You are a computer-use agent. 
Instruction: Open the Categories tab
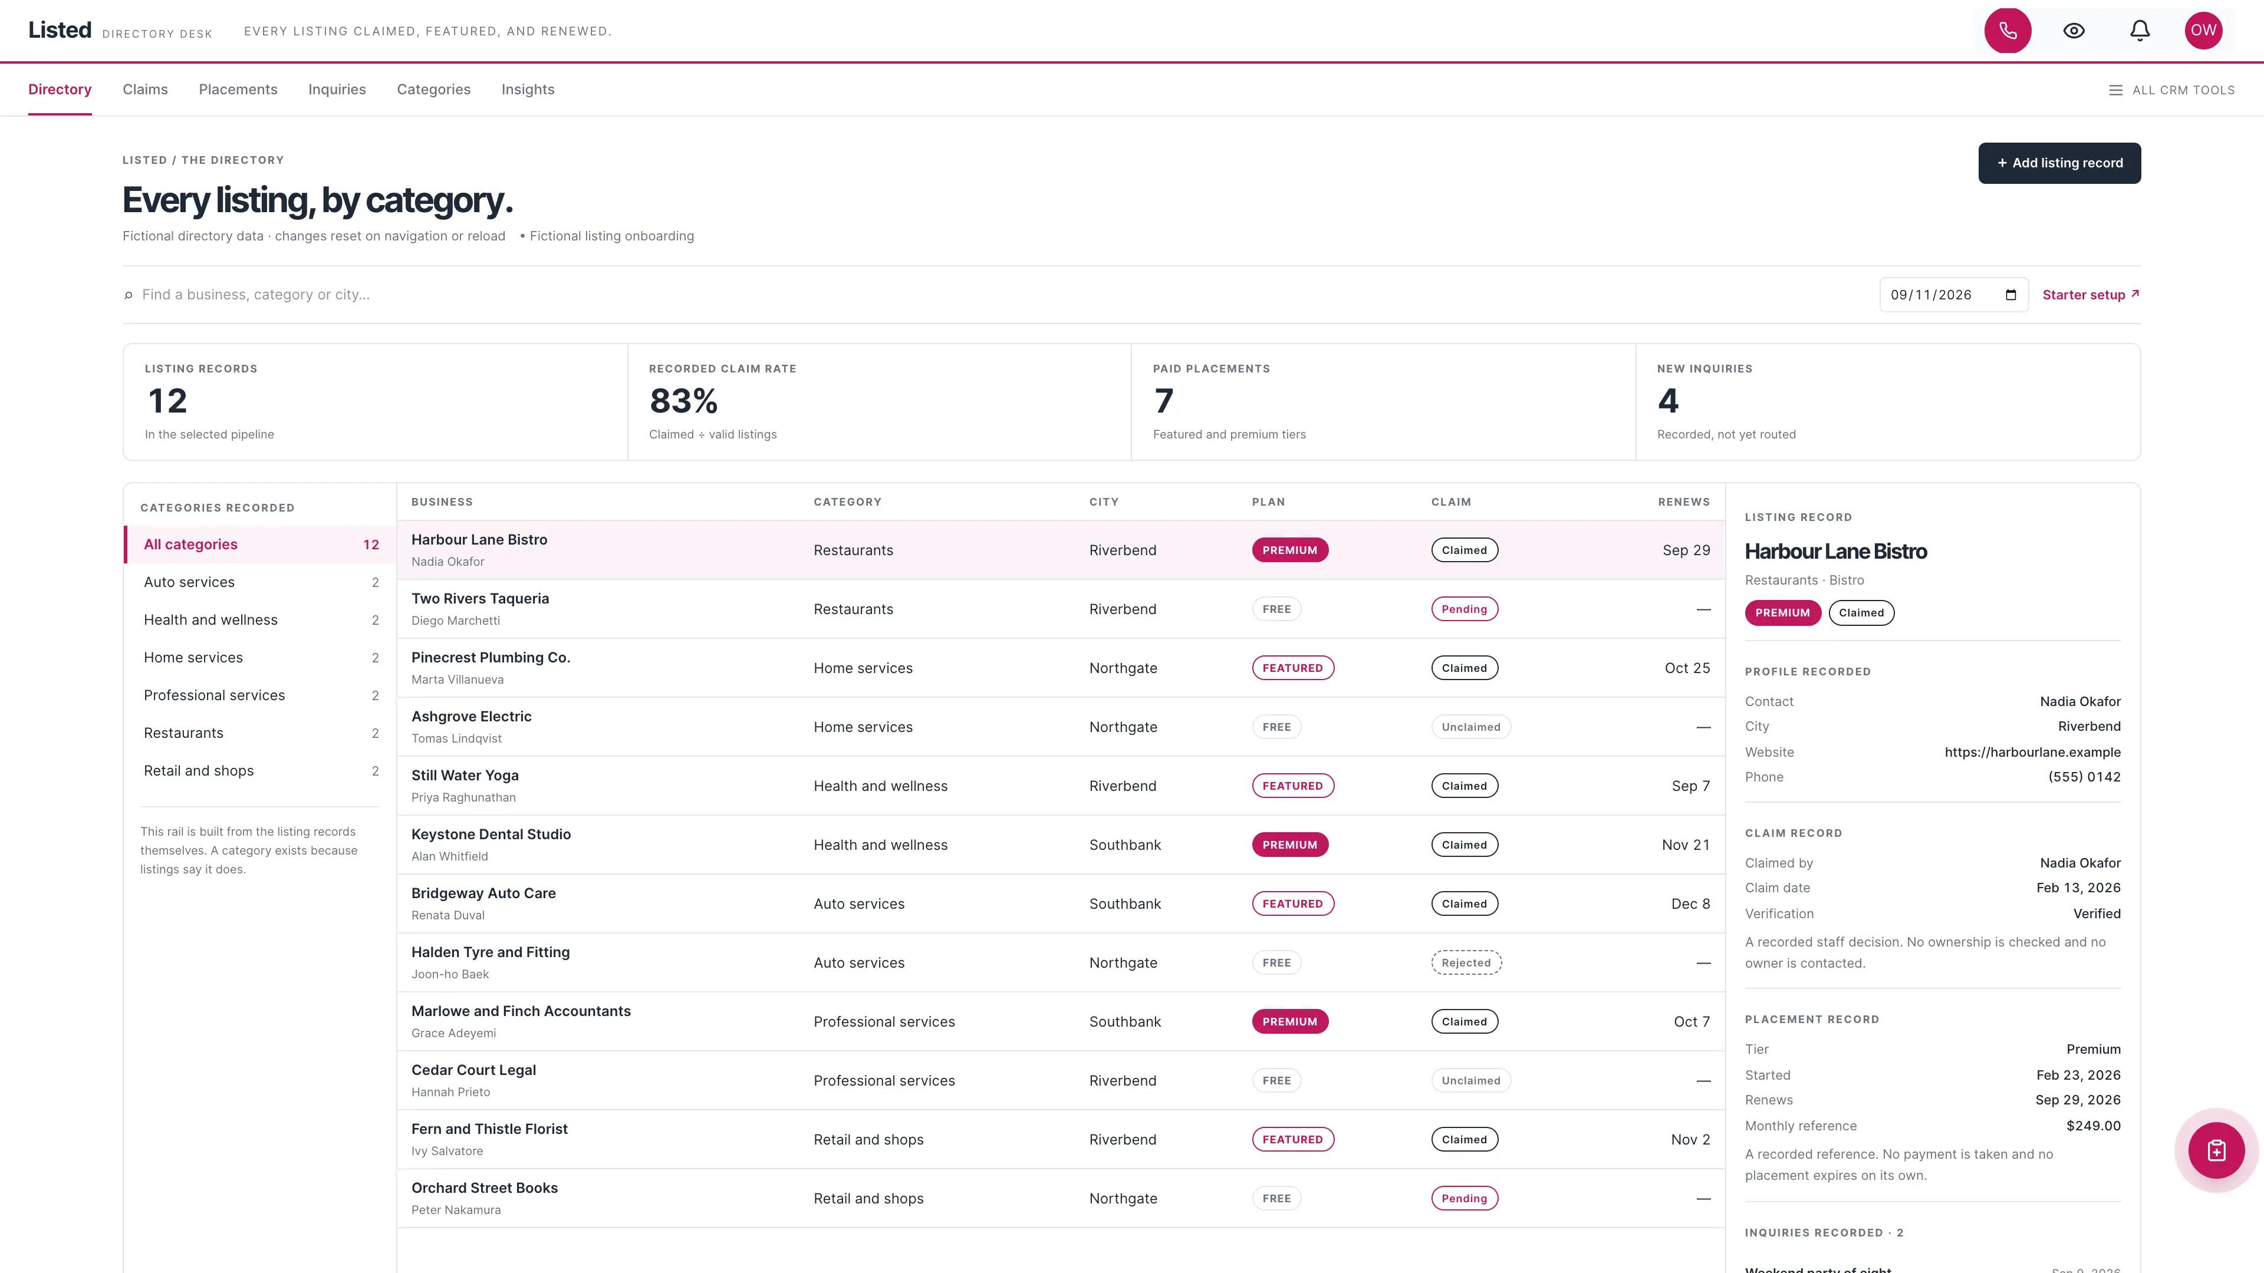tap(433, 90)
